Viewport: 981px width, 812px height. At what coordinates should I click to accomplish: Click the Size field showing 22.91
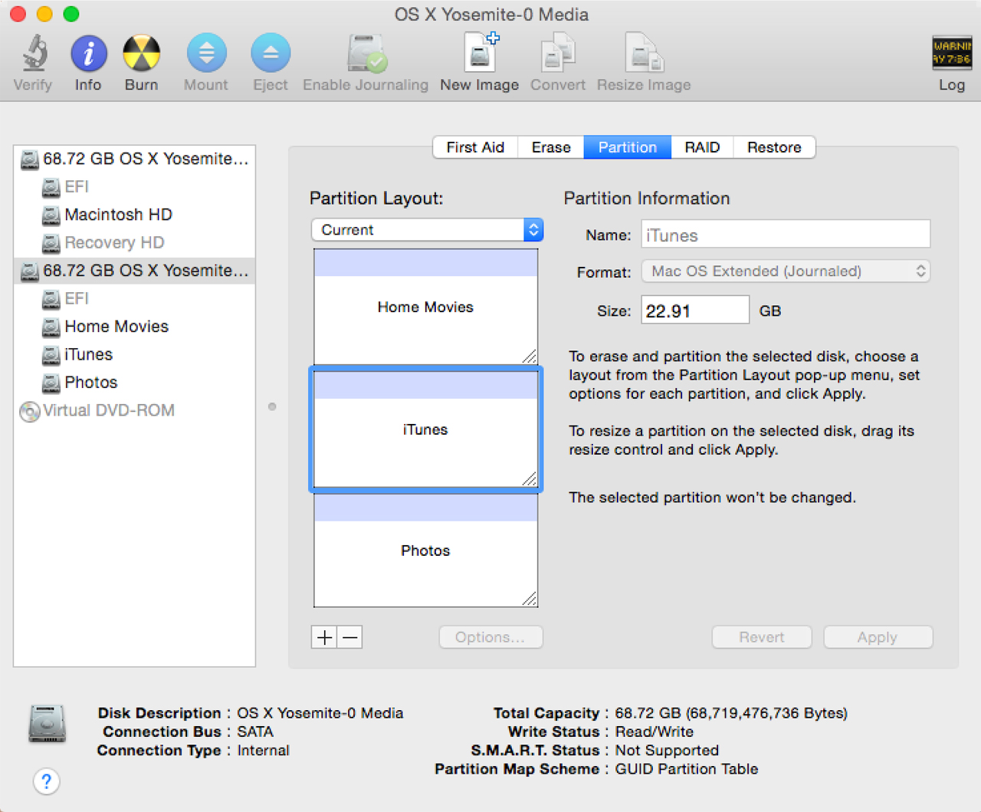coord(695,311)
